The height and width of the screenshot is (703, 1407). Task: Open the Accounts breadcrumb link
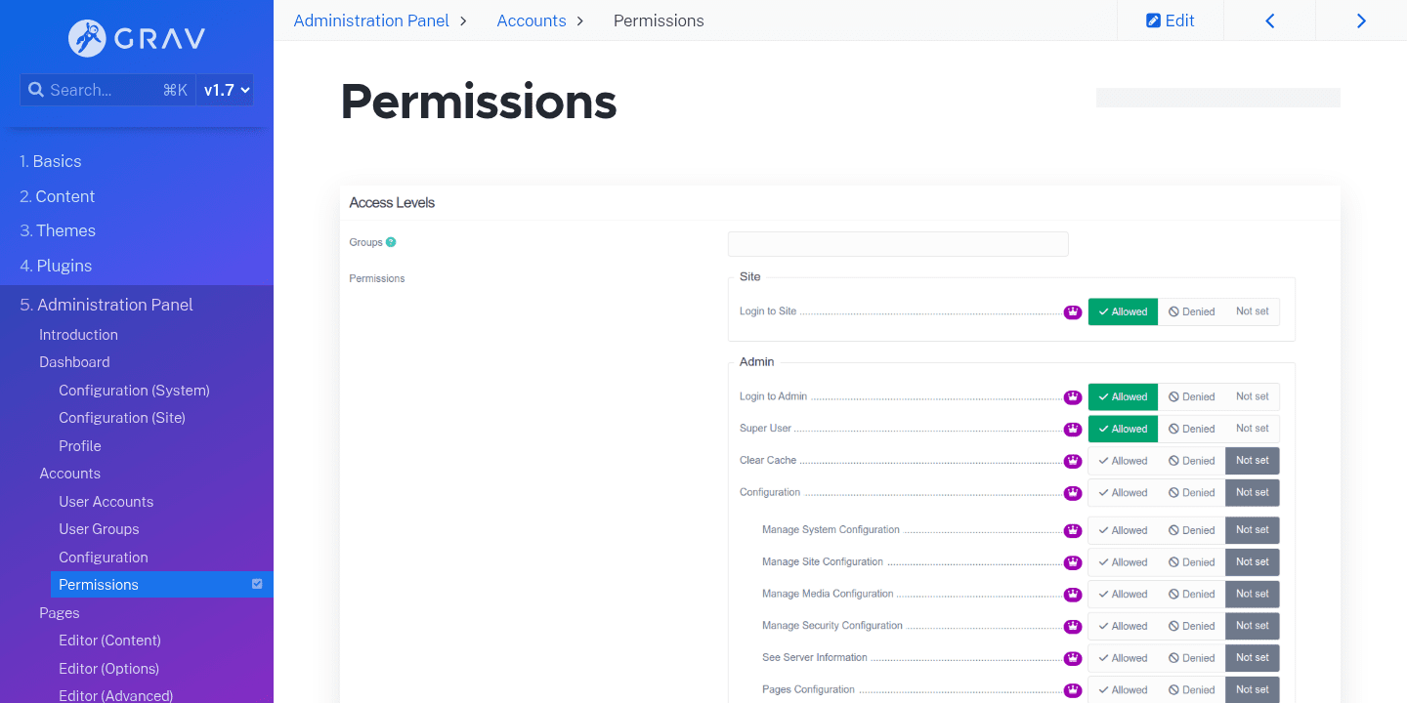click(x=531, y=20)
